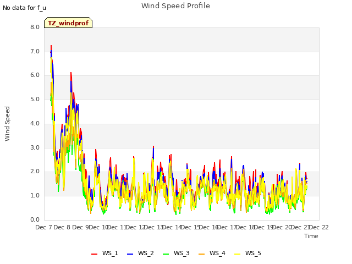
Task: Click the 'No data for f_u' message
Action: (24, 8)
